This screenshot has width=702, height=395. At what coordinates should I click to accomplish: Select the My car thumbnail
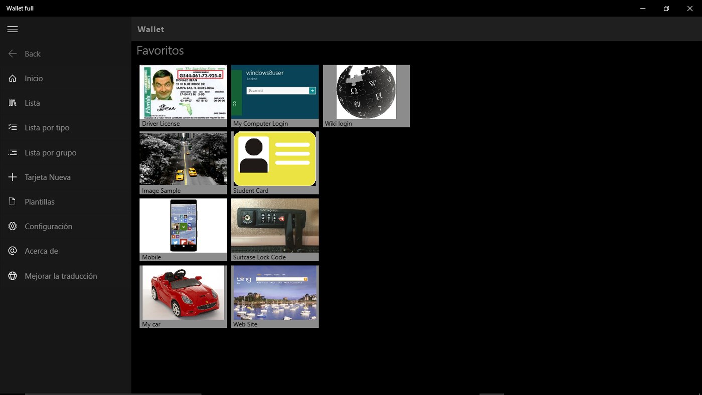tap(183, 296)
